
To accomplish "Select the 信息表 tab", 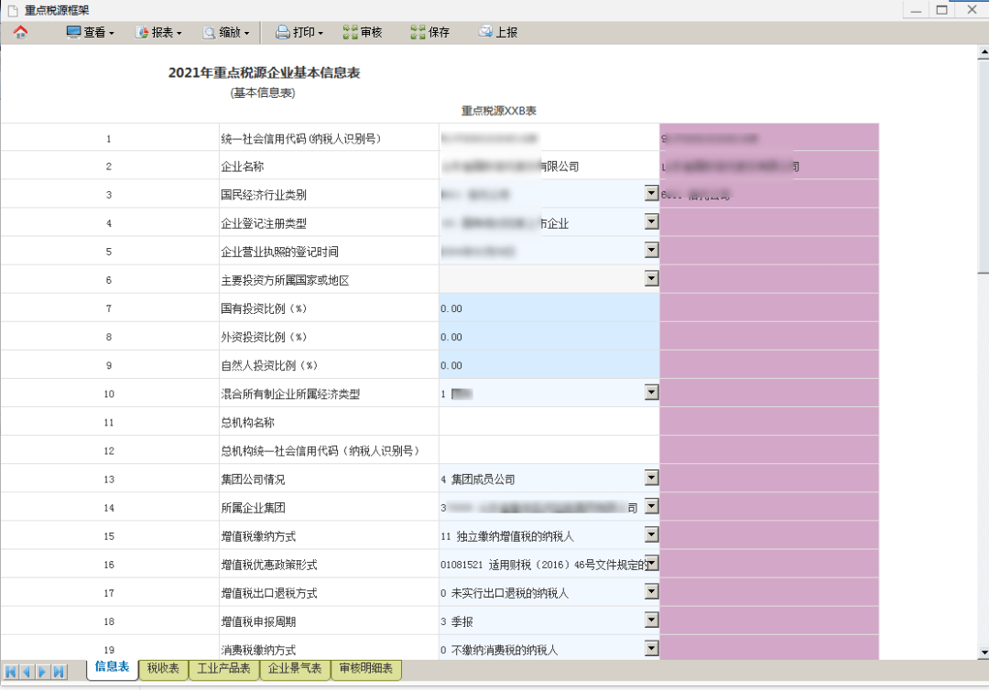I will tap(113, 667).
